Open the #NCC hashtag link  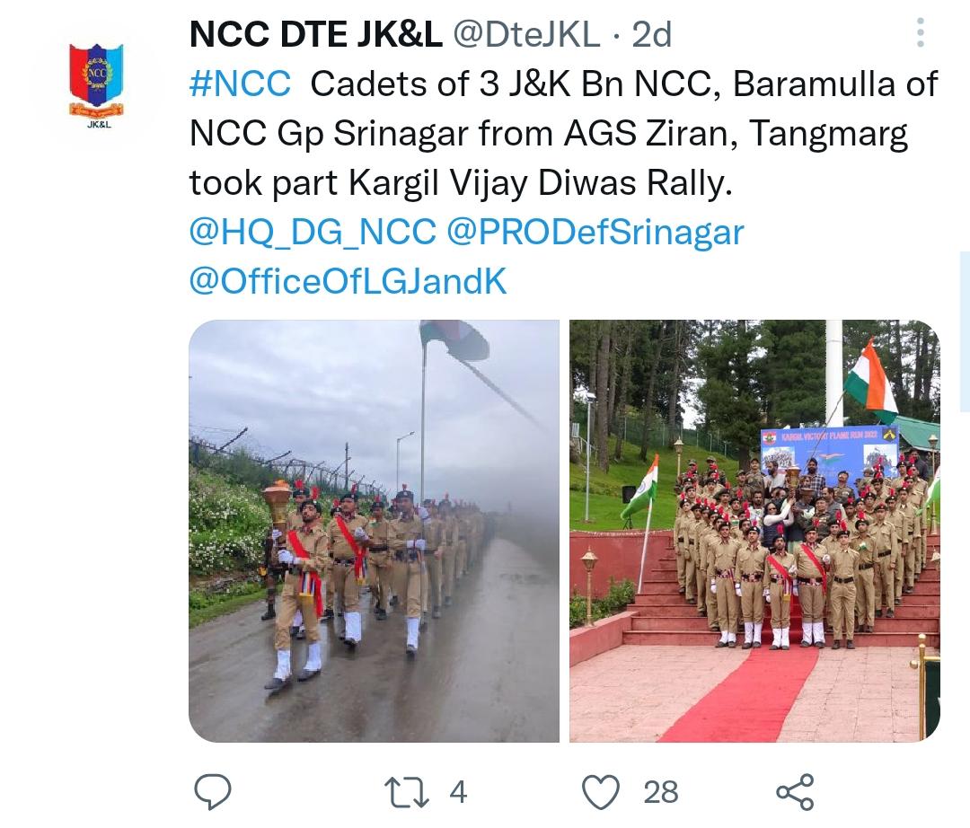pyautogui.click(x=240, y=84)
